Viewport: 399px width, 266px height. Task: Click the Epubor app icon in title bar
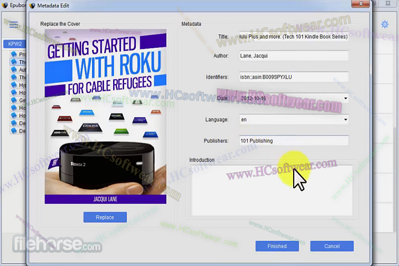(x=4, y=6)
